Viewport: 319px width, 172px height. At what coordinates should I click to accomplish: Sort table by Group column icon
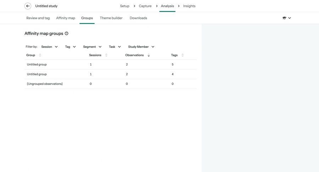(x=40, y=55)
